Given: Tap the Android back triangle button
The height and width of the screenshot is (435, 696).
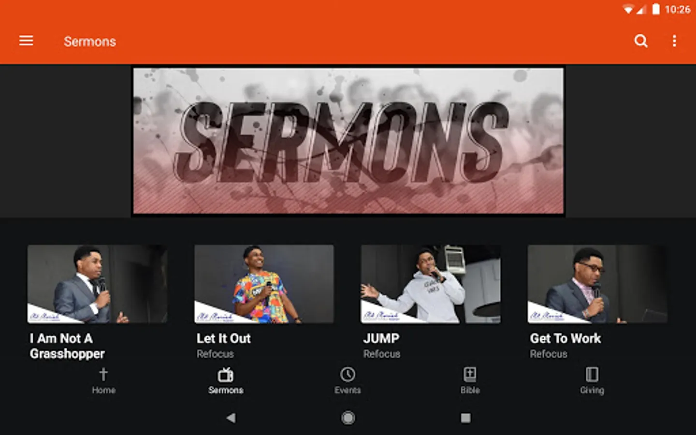Looking at the screenshot, I should [x=231, y=418].
